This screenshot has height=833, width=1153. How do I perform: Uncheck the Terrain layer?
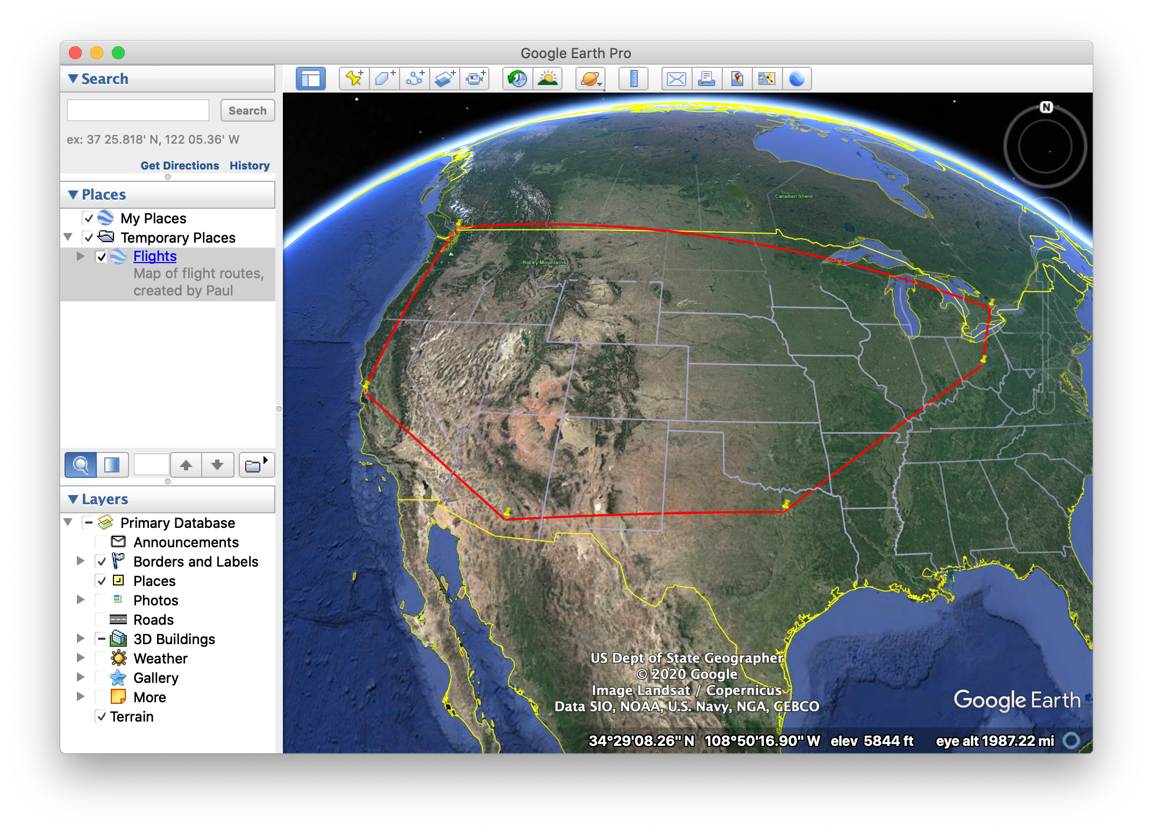(101, 716)
